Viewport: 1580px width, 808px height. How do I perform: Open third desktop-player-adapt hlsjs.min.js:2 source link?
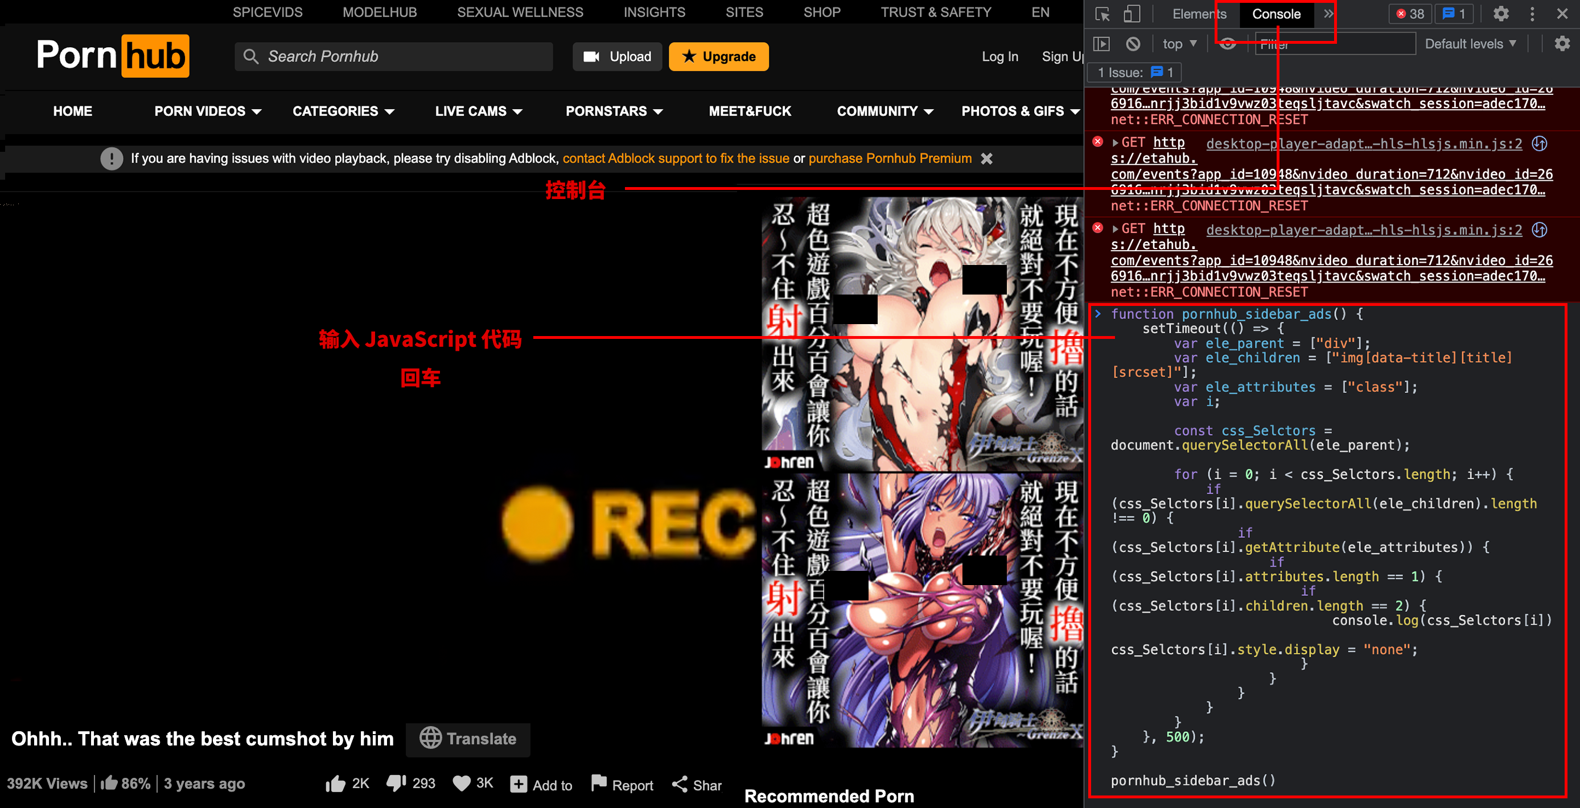pos(1364,230)
